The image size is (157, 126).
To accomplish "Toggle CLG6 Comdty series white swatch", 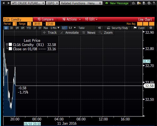I will coord(10,44).
